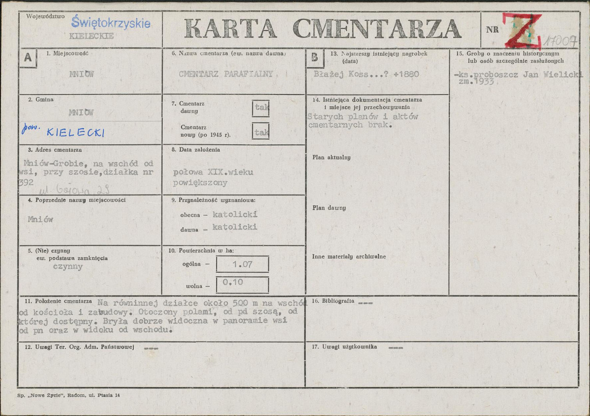This screenshot has height=416, width=590.
Task: Select the address text 'Mniów-Grobie, na wschód od'
Action: pyautogui.click(x=89, y=163)
